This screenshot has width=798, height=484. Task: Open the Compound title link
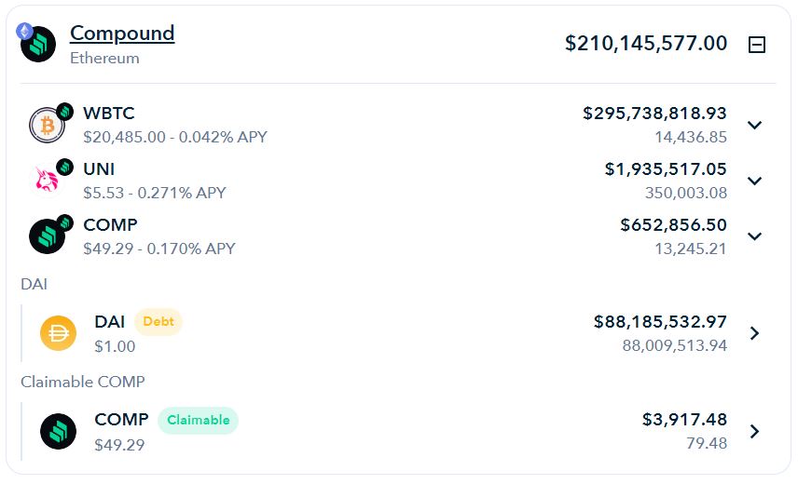click(122, 34)
